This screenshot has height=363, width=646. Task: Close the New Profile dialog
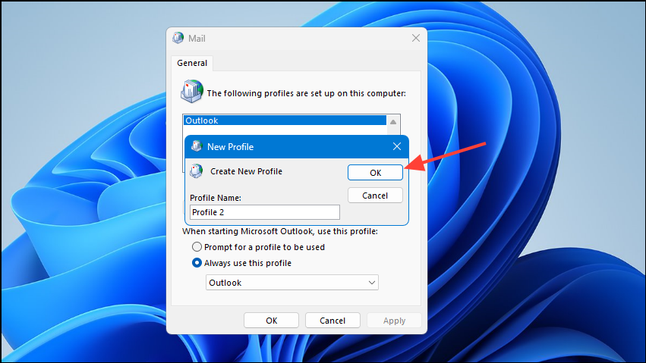click(397, 146)
